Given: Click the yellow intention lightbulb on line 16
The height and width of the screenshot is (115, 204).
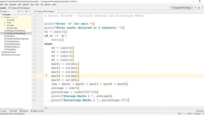Looking at the screenshot, I should pyautogui.click(x=46, y=75).
